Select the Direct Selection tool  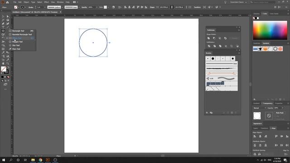coord(8,16)
